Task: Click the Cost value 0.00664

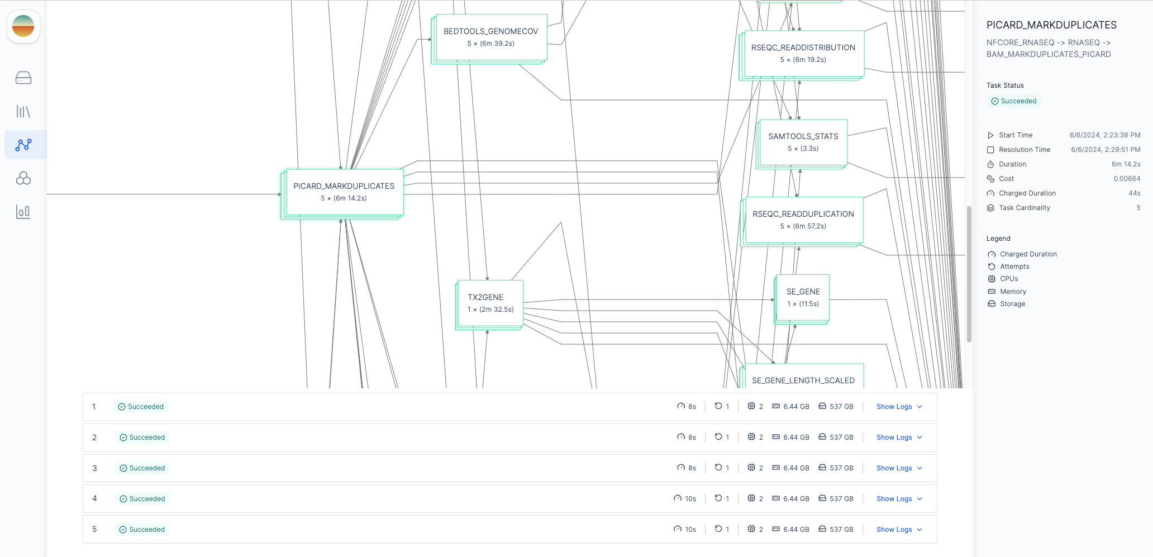Action: [1127, 179]
